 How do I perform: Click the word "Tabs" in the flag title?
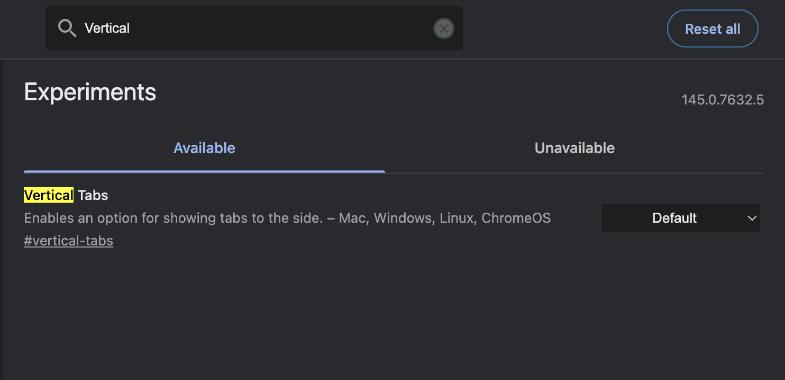click(93, 195)
